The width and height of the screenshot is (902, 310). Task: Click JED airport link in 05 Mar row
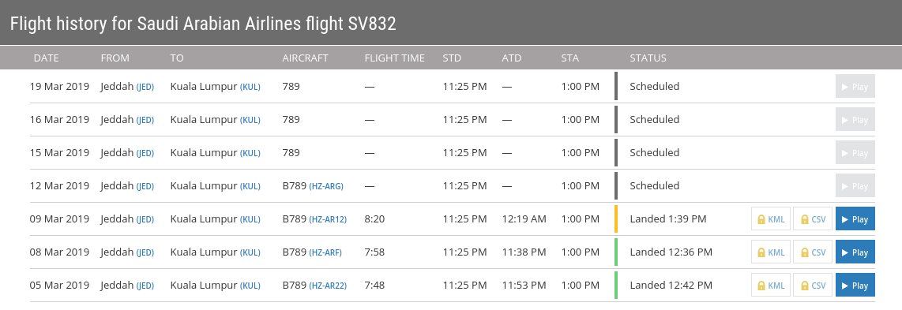(x=145, y=286)
